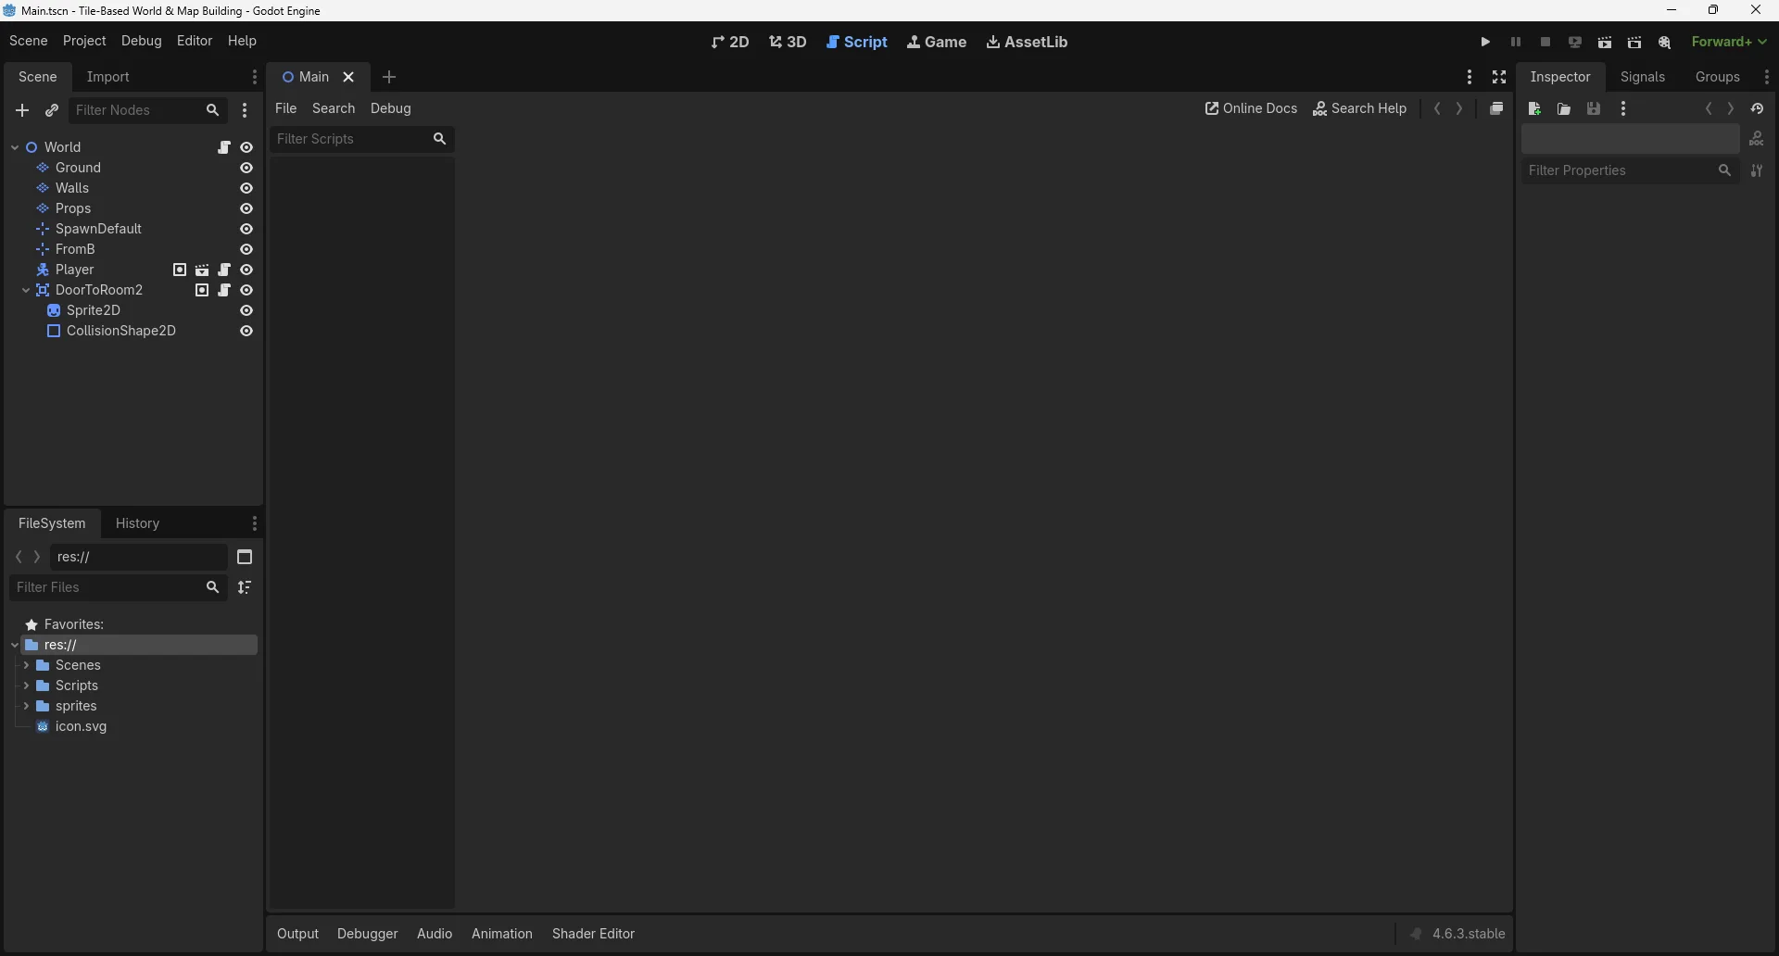Run a specific scene
Image resolution: width=1779 pixels, height=956 pixels.
click(1634, 42)
